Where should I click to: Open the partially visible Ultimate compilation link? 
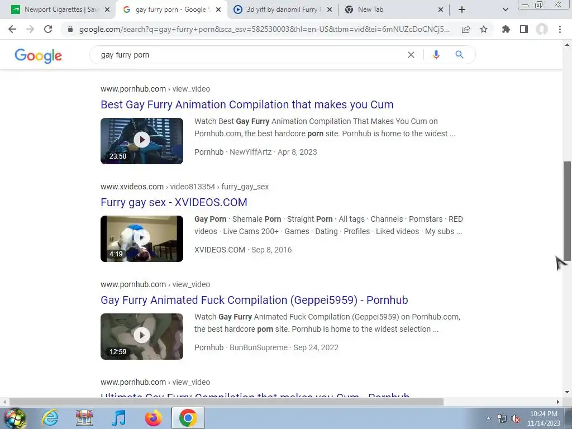[x=255, y=395]
